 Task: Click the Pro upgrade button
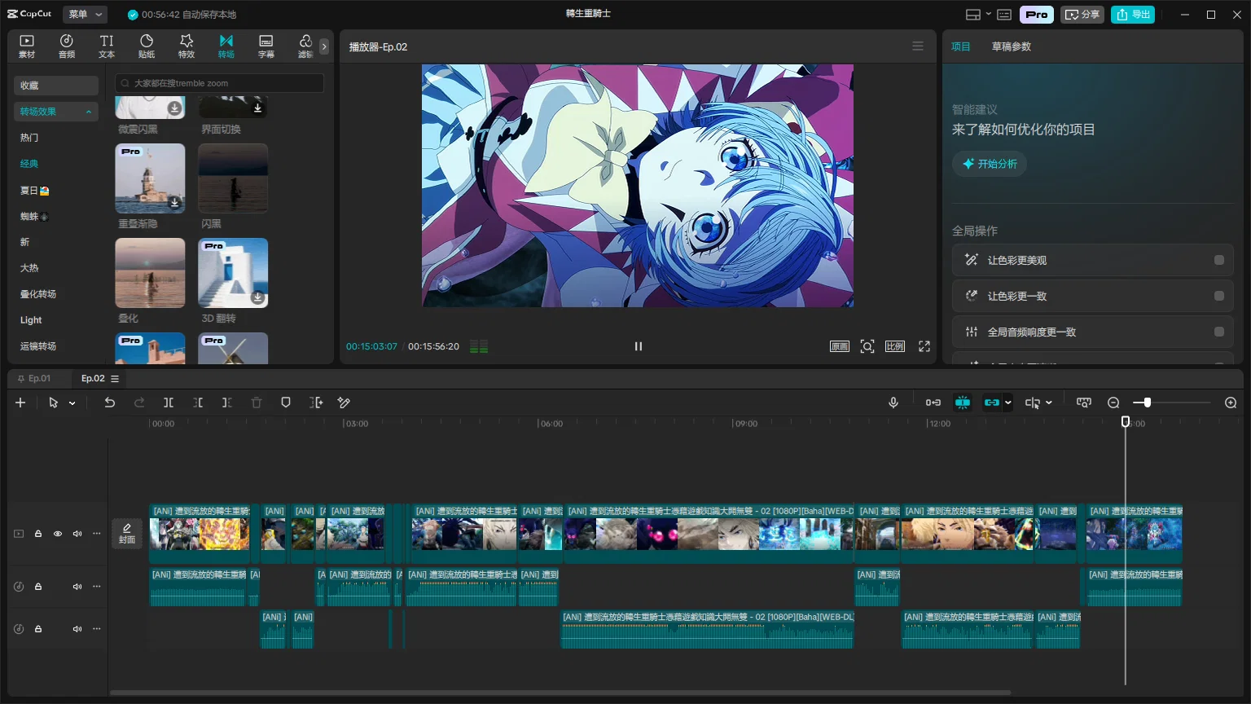click(1037, 15)
